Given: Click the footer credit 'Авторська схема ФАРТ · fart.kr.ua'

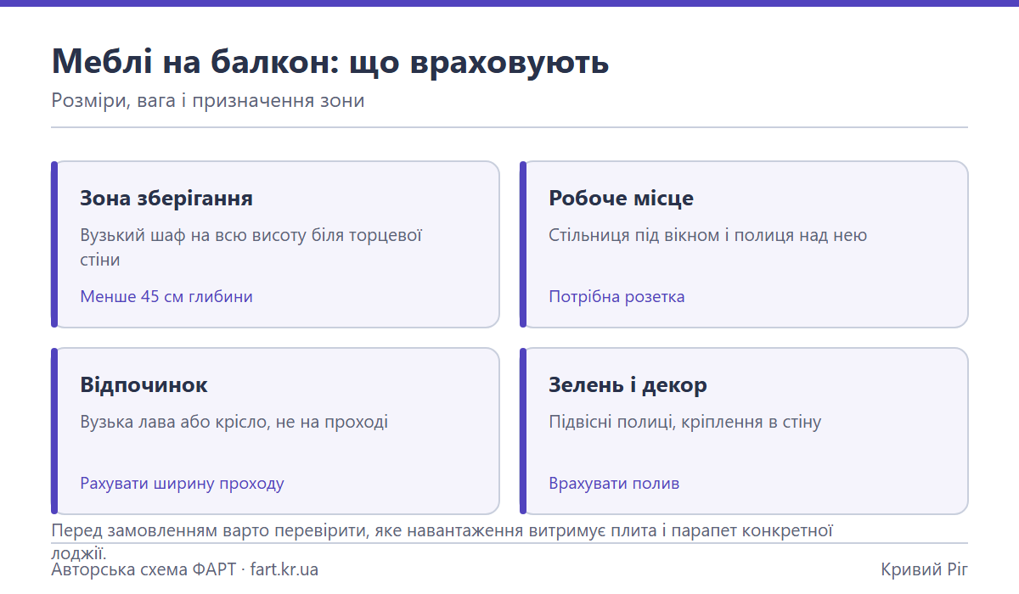Looking at the screenshot, I should point(185,569).
